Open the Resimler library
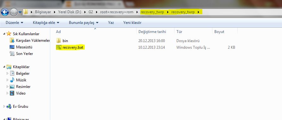This screenshot has height=120, width=282. coord(23,87)
